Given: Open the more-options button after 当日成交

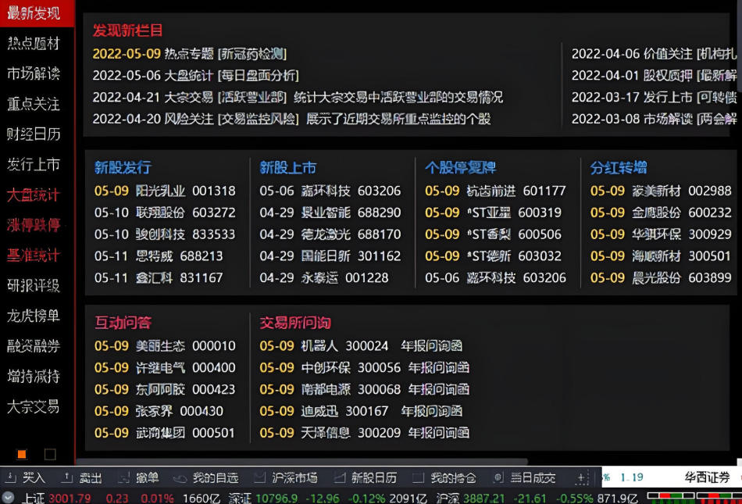Looking at the screenshot, I should click(582, 477).
